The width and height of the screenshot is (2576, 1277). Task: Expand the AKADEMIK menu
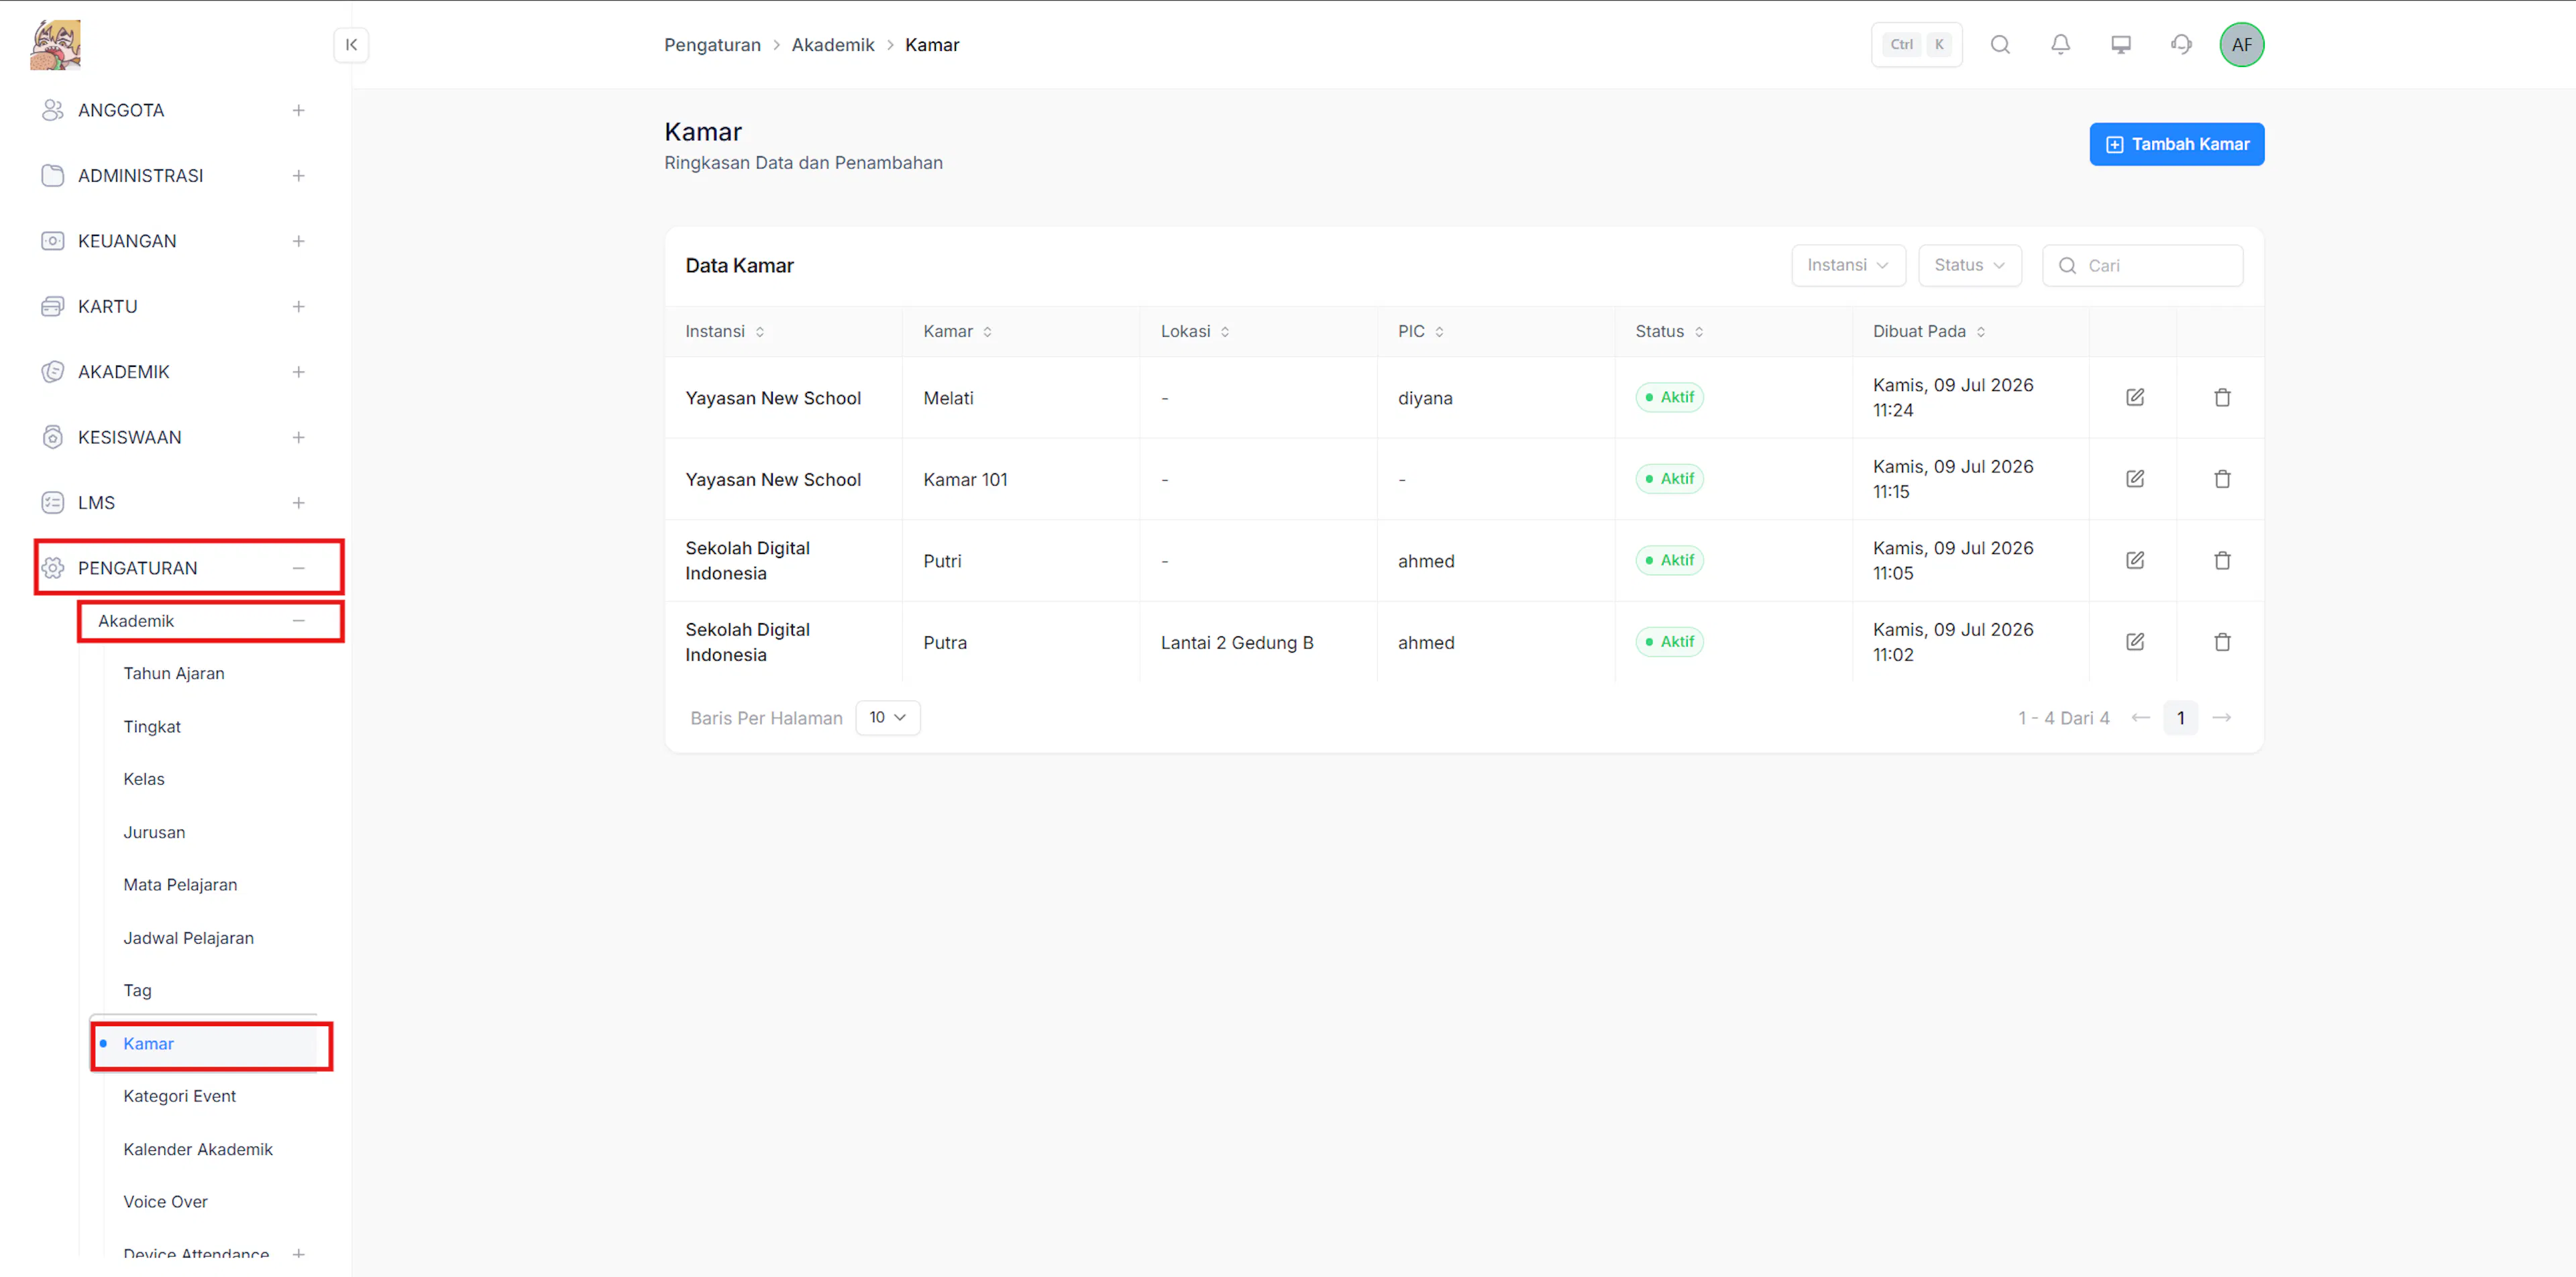[298, 372]
